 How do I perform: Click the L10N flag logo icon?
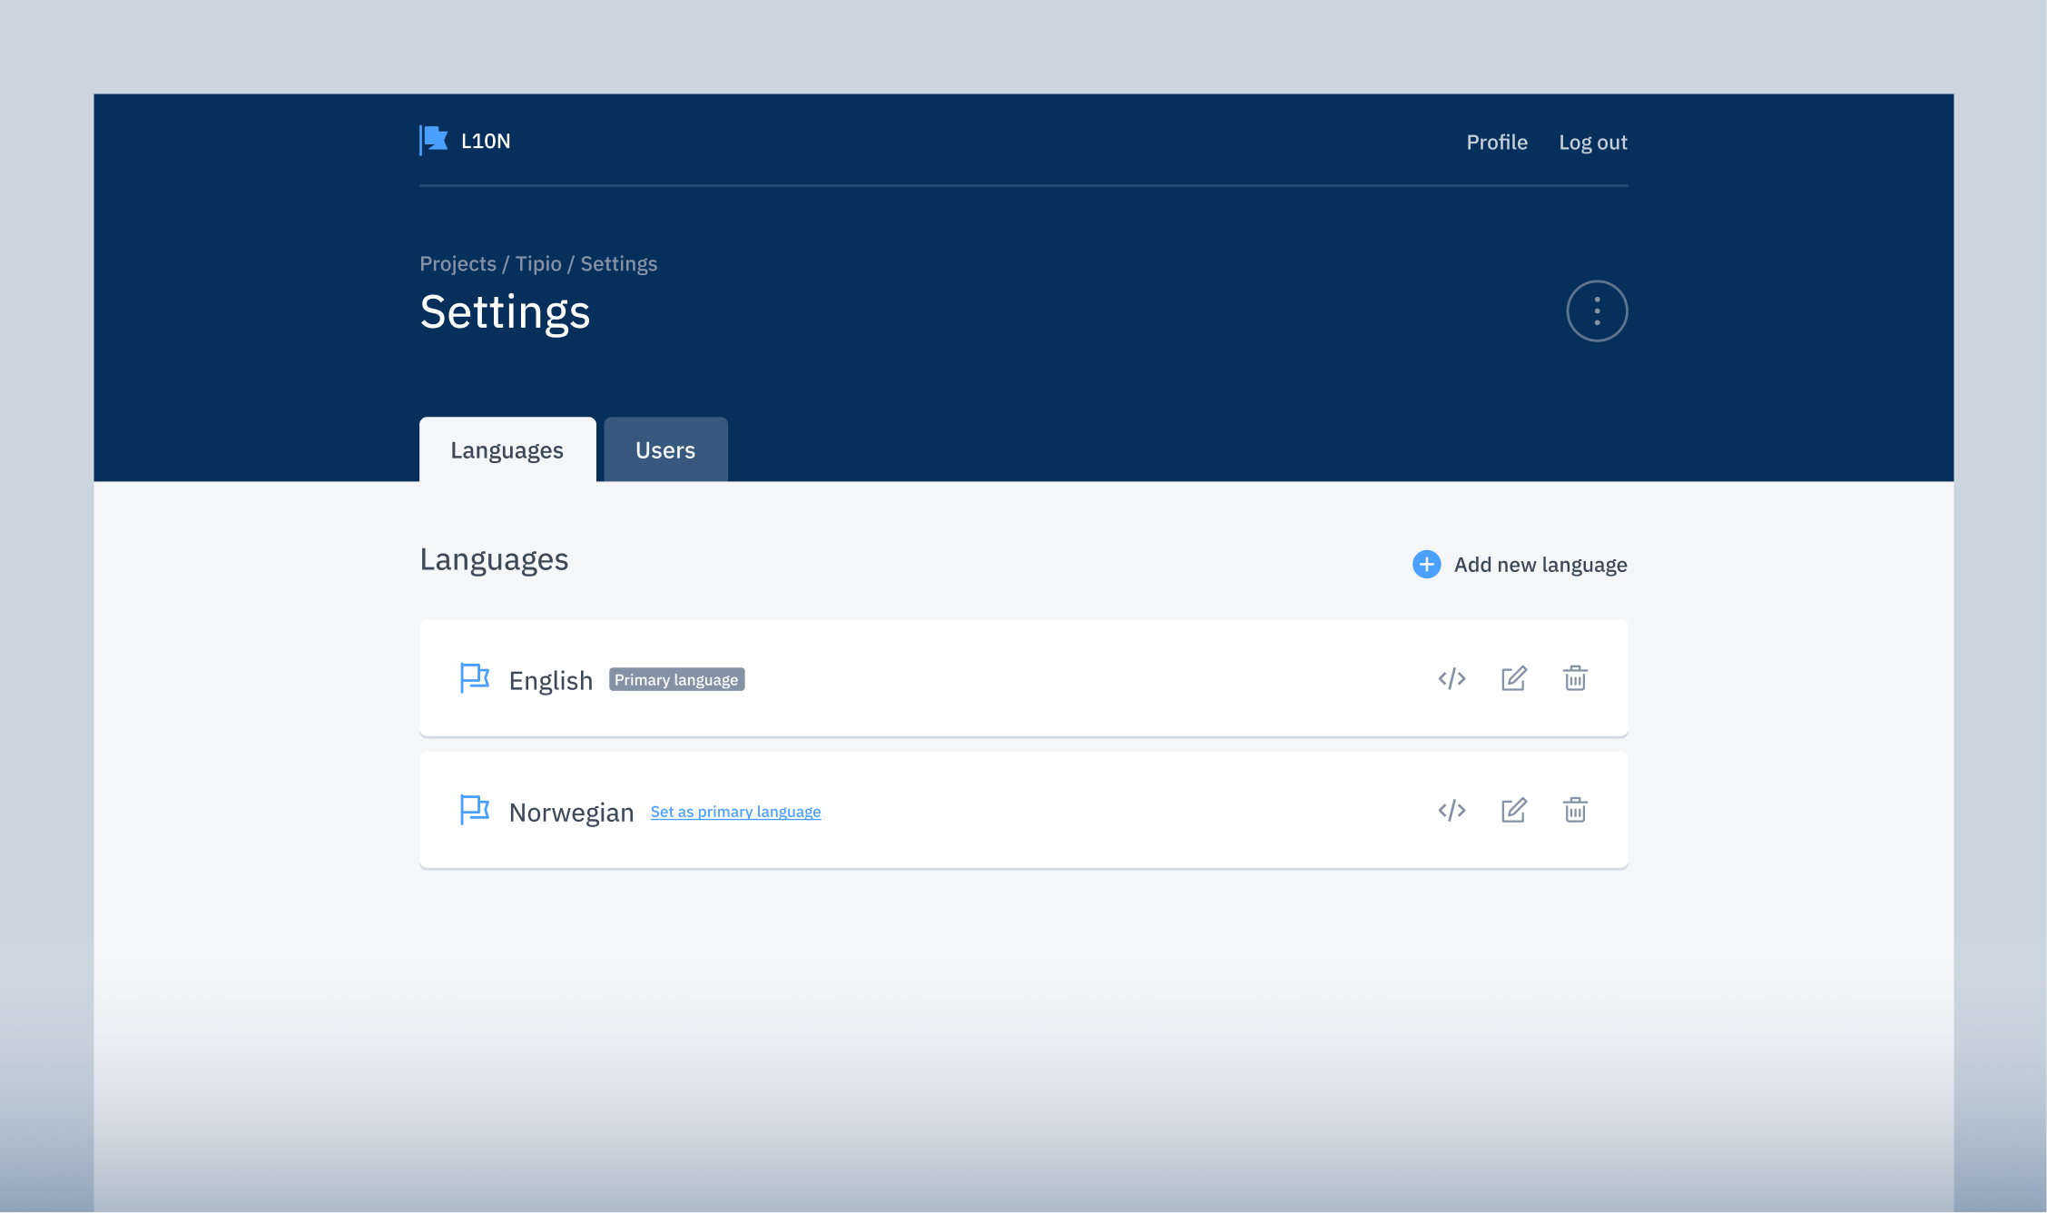(434, 141)
